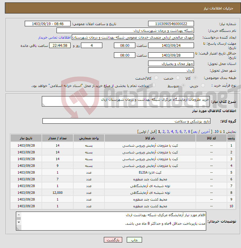Click the remaining time field 22:44:58
Screen dimensions: 241x248
coord(60,46)
